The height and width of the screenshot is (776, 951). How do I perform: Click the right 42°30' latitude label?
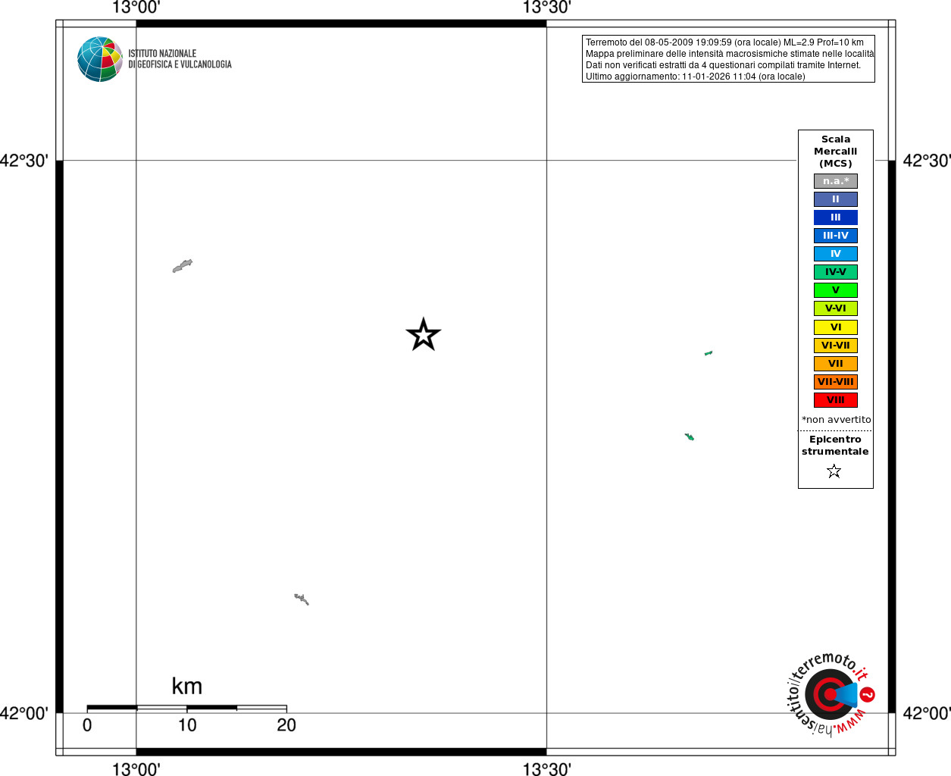(x=927, y=161)
